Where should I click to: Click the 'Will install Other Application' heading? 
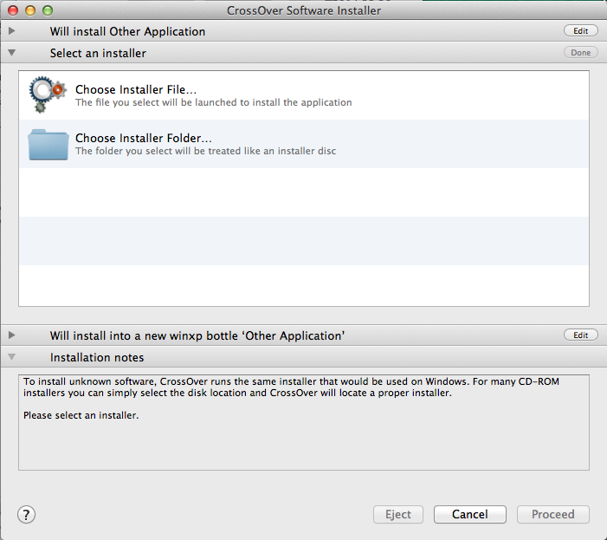[x=127, y=31]
